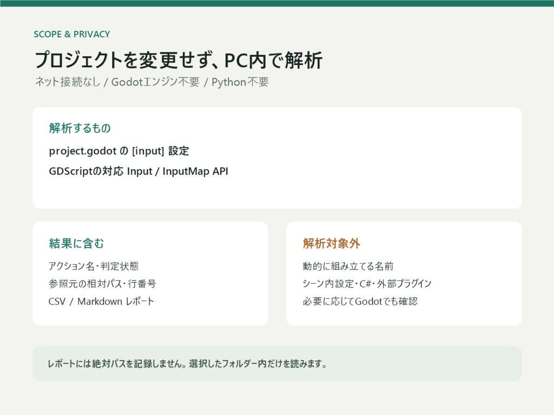Click the subtitle 'ネット接続なし / Godotエンジン不要 / Python不要'
The width and height of the screenshot is (554, 415).
[x=152, y=82]
